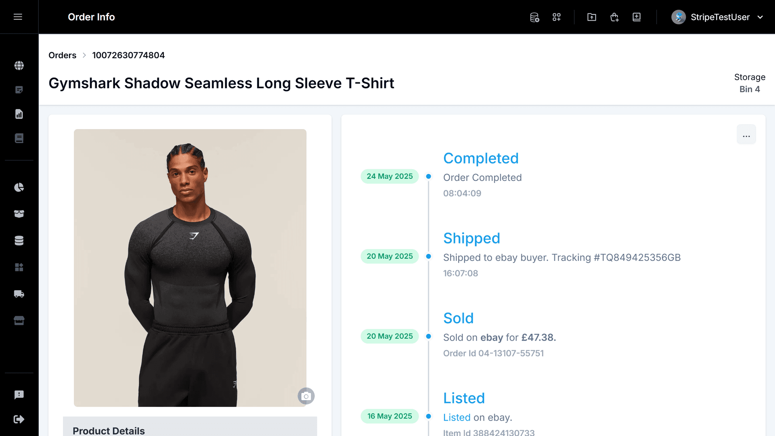Click the pie chart analytics icon
Screen dimensions: 775x436
click(x=19, y=187)
